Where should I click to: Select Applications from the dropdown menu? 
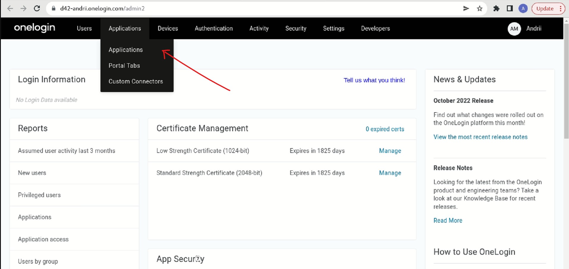(x=125, y=50)
